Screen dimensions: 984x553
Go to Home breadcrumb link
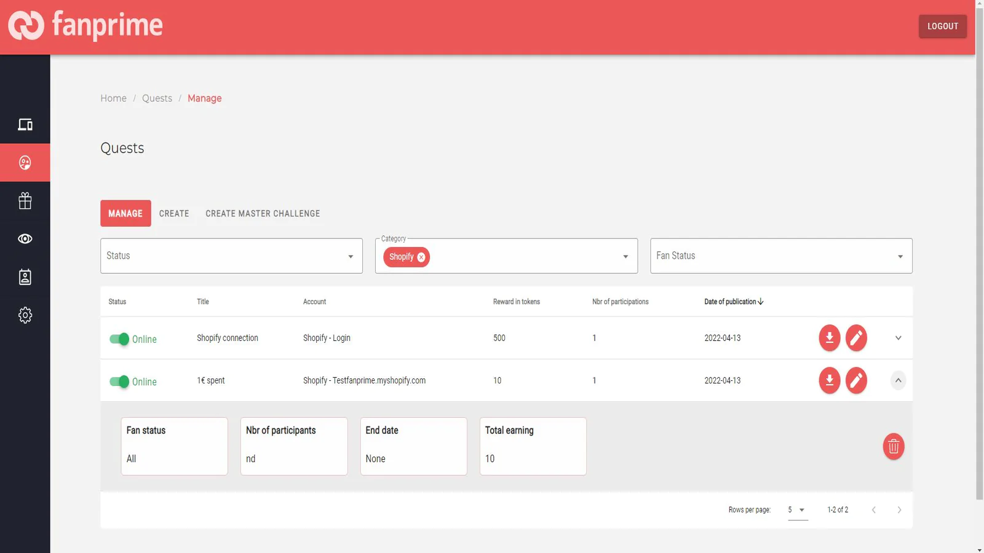[113, 98]
